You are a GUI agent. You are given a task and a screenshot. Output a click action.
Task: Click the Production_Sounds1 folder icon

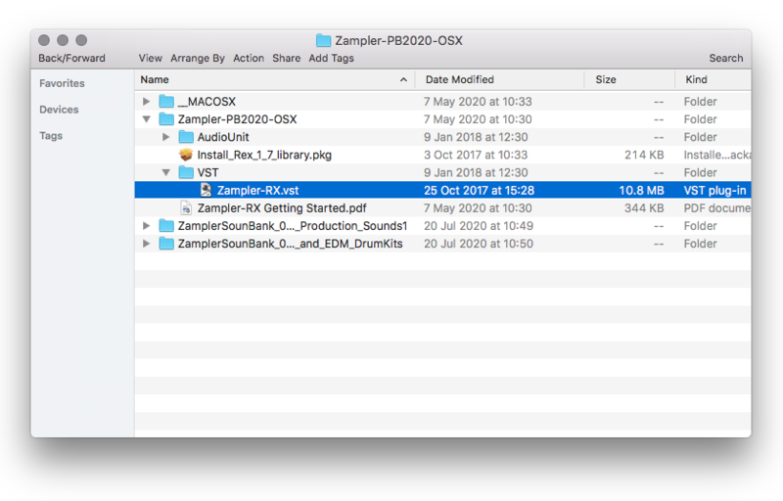(x=166, y=226)
